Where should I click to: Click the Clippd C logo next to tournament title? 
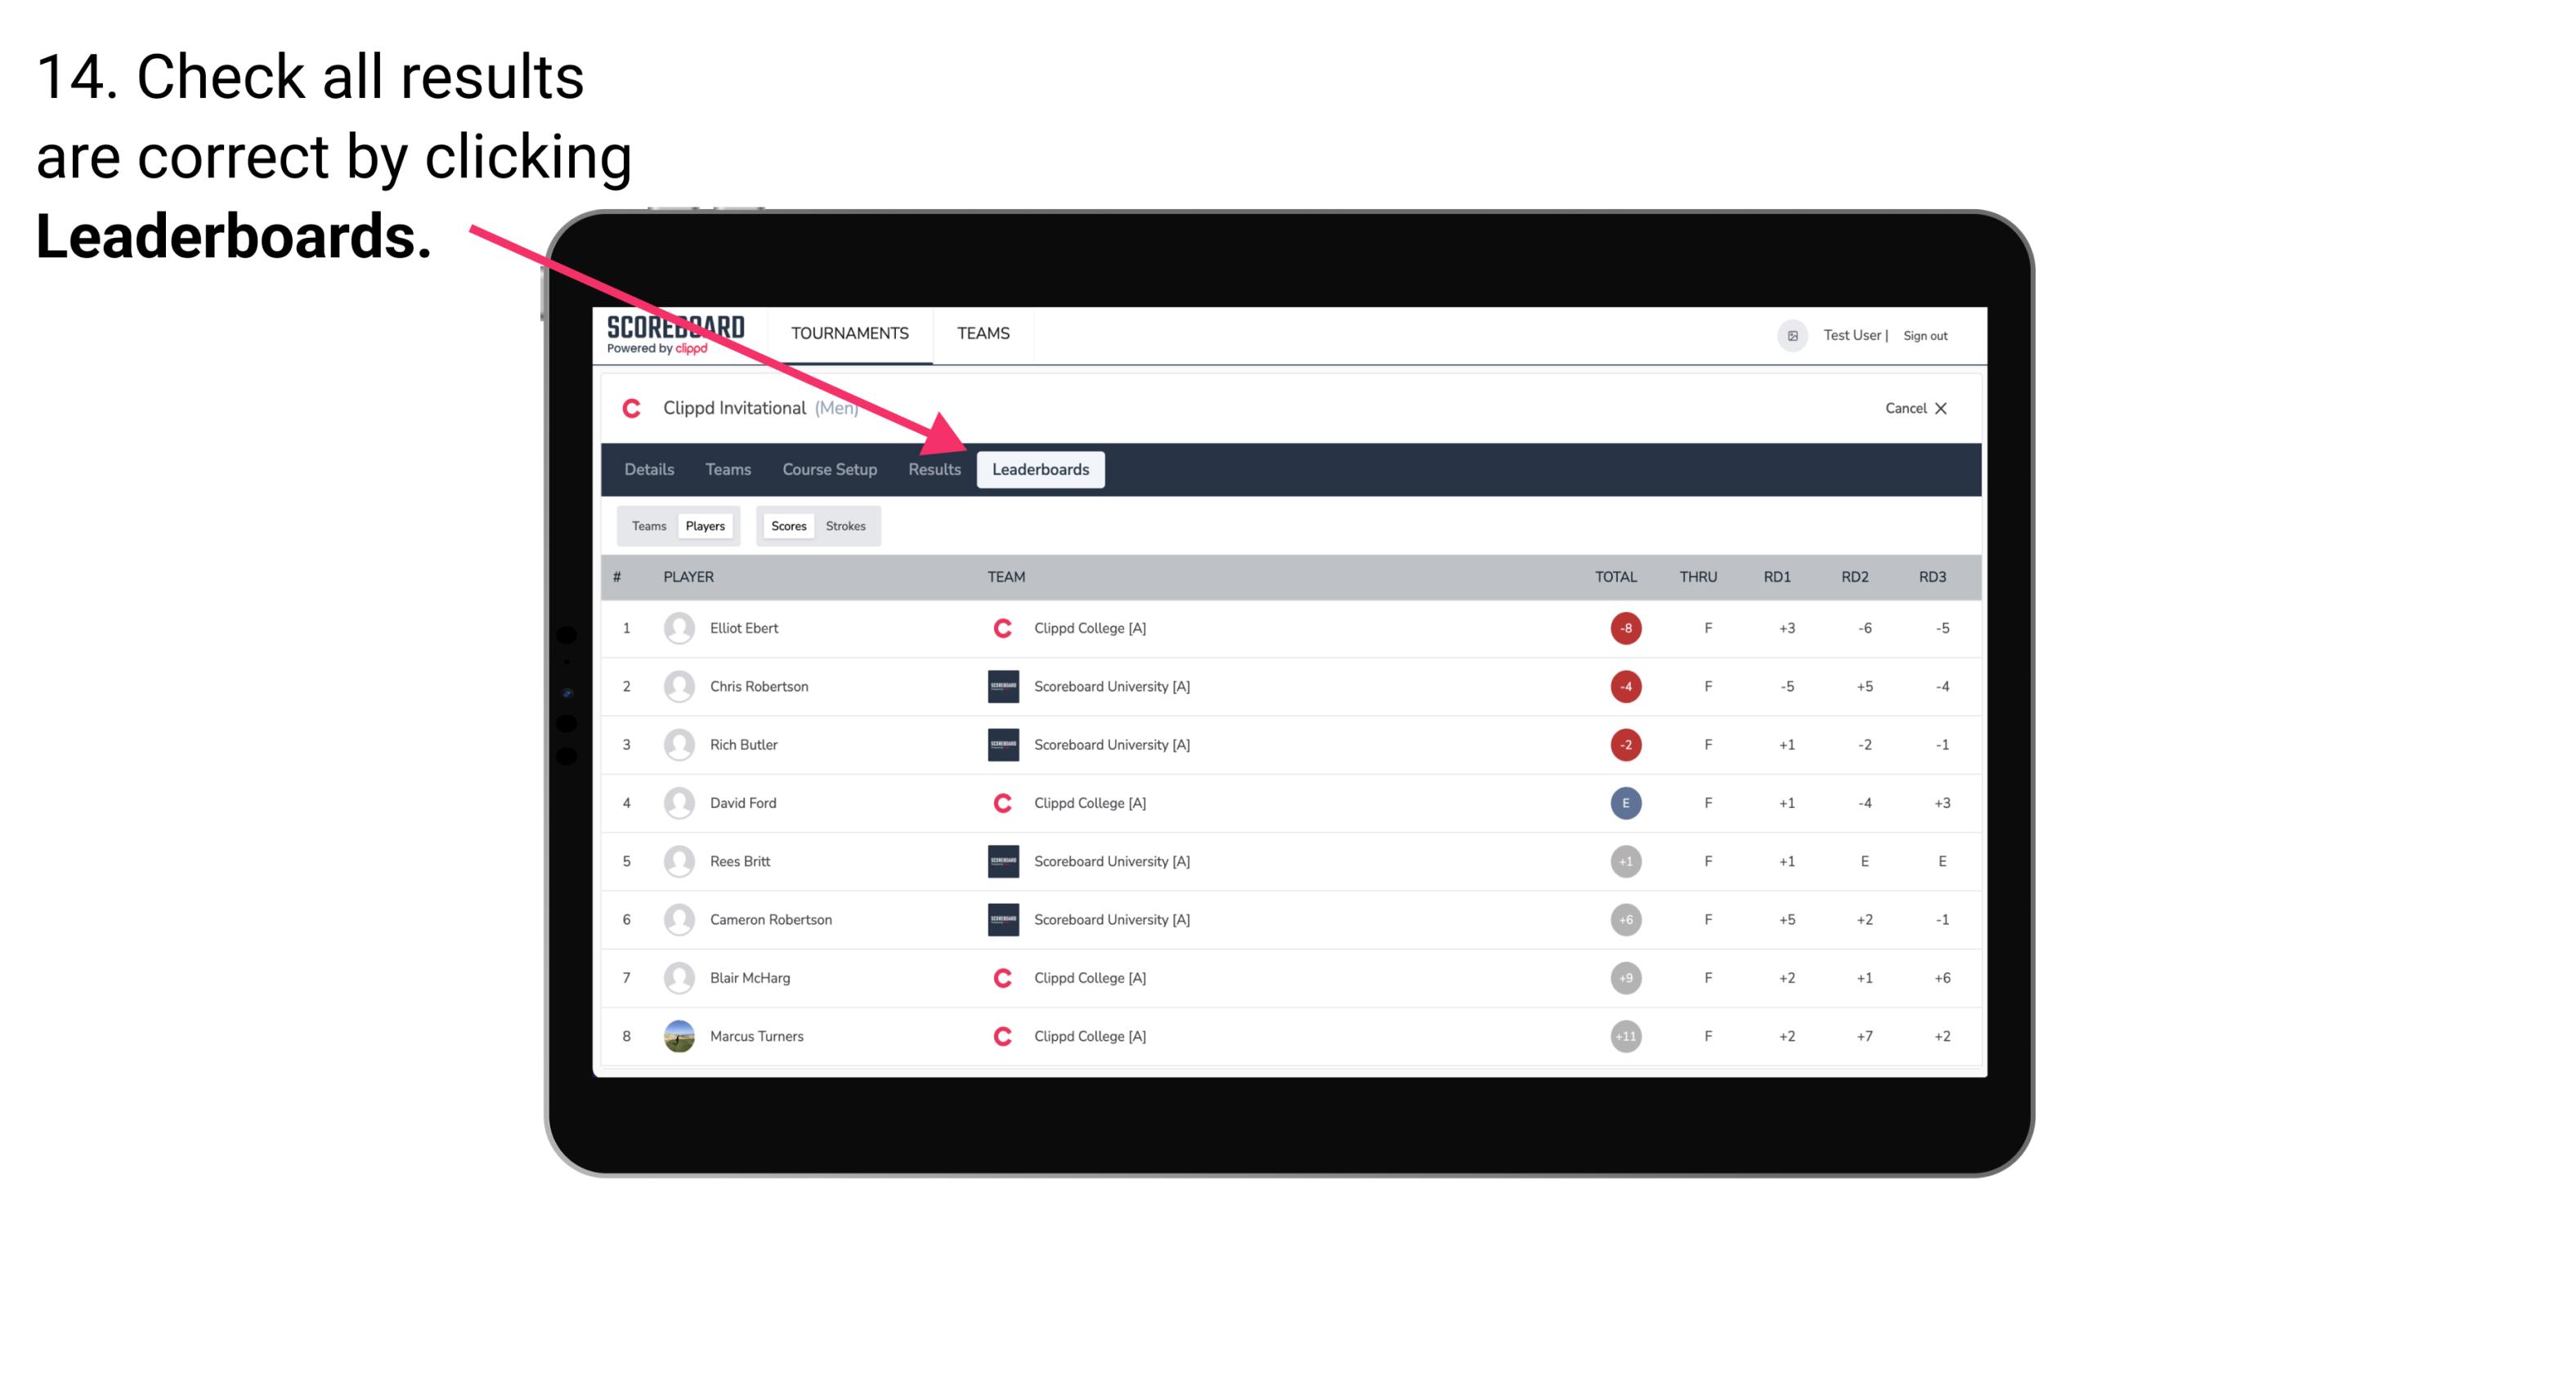(x=633, y=406)
